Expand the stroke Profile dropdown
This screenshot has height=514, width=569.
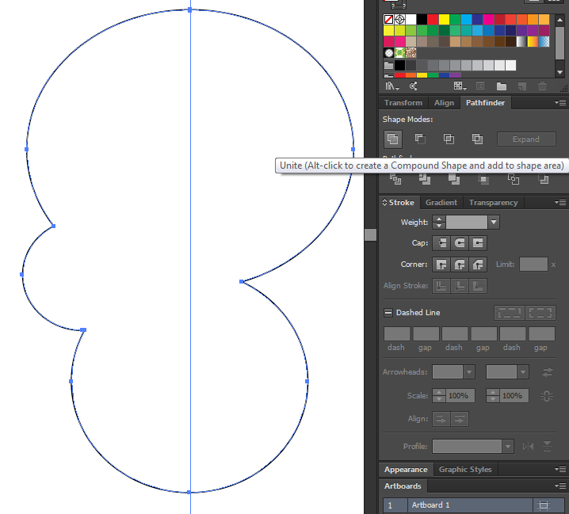(x=507, y=447)
